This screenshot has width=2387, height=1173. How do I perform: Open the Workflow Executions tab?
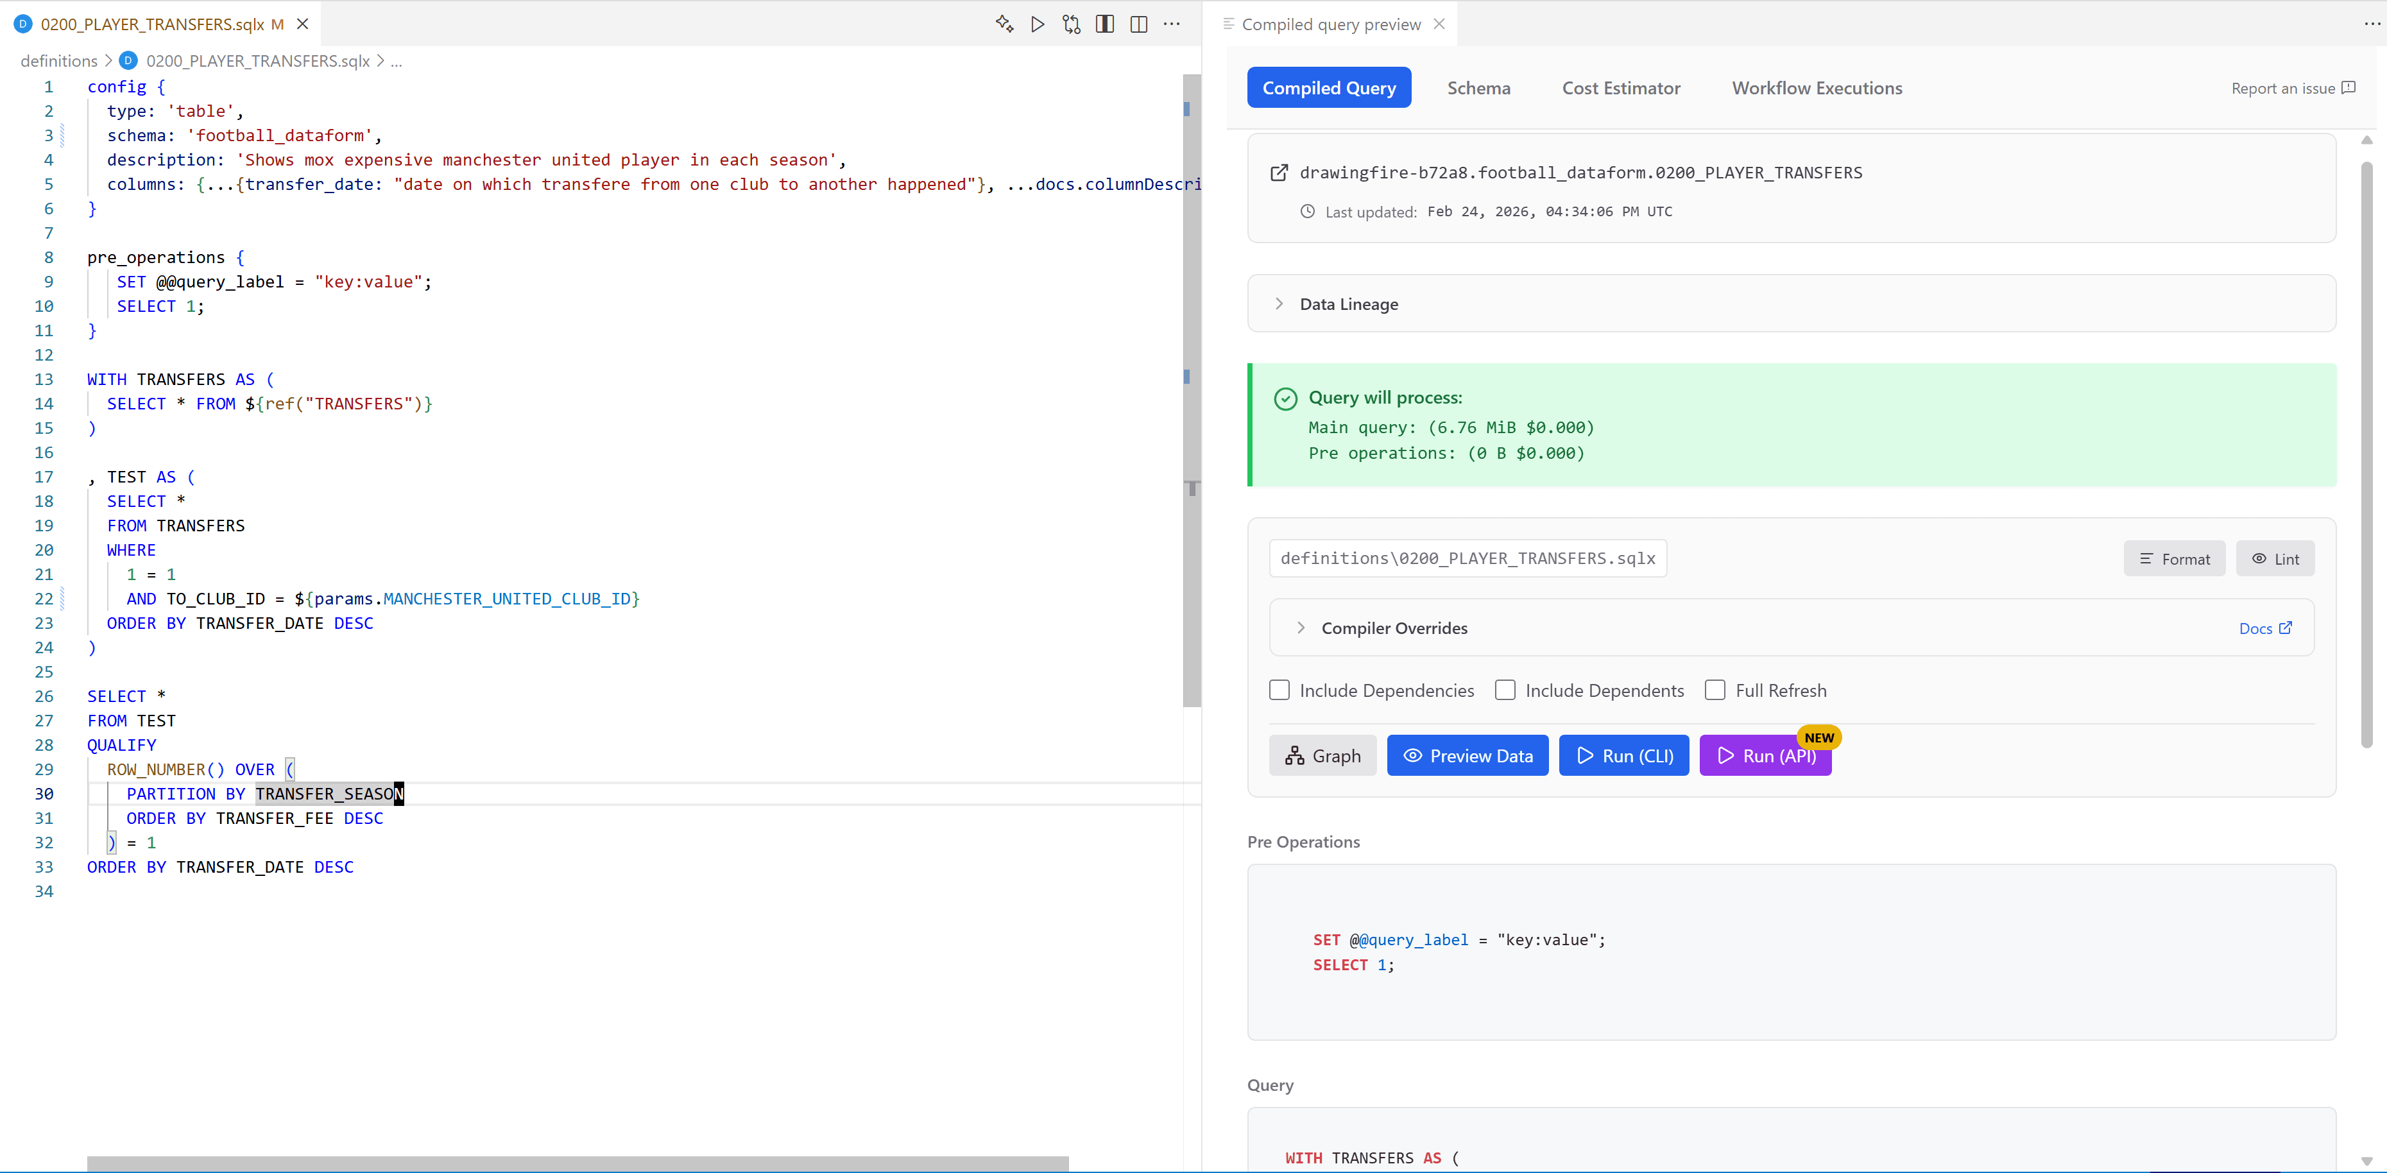pyautogui.click(x=1816, y=88)
